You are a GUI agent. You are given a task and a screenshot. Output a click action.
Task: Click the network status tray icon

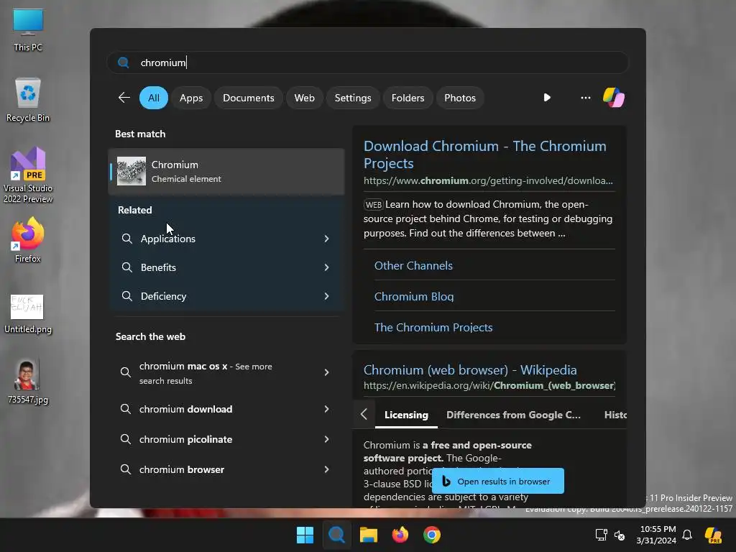coord(602,535)
